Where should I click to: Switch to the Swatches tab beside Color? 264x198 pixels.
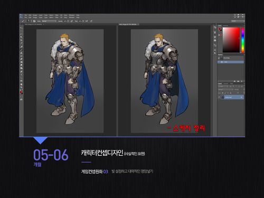coord(225,26)
